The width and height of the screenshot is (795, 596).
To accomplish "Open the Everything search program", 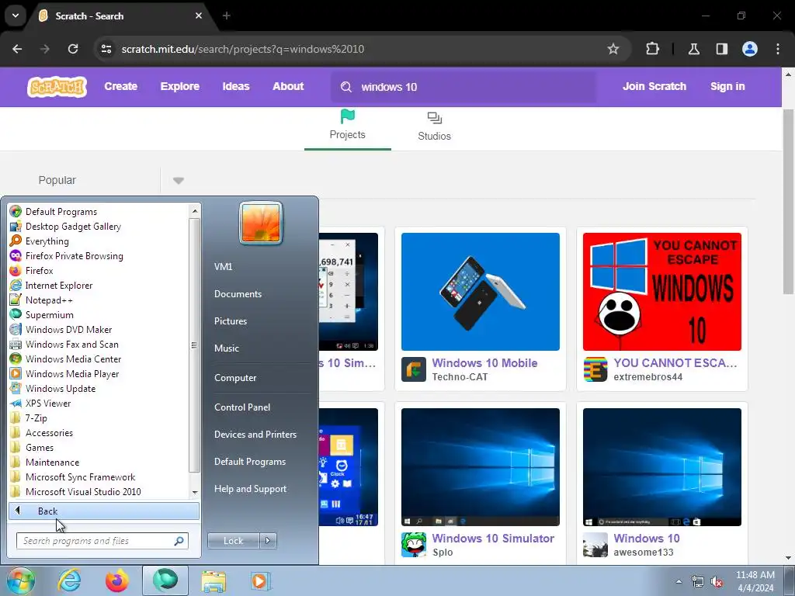I will (47, 241).
